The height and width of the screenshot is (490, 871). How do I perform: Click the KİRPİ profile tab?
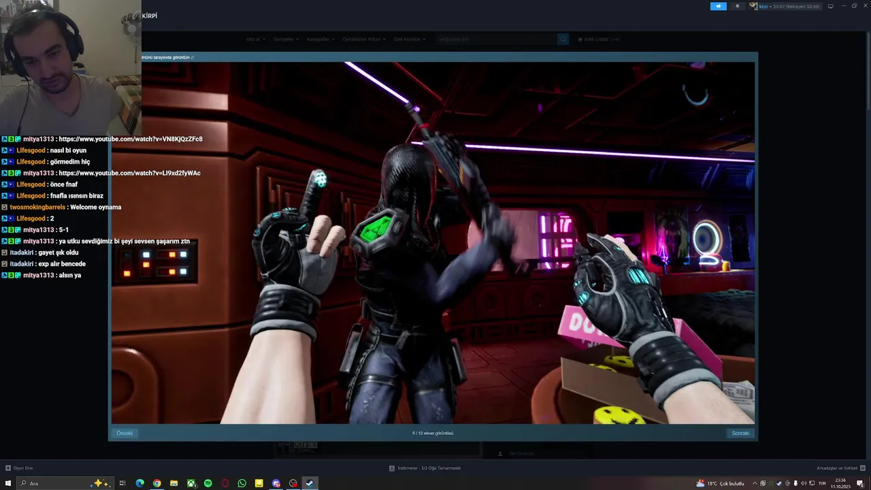[150, 16]
